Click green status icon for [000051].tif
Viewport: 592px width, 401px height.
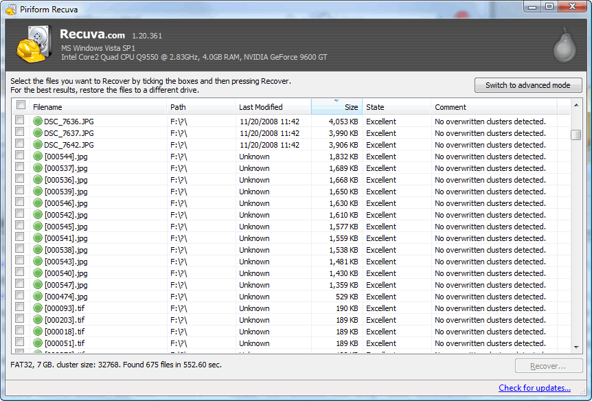click(37, 343)
